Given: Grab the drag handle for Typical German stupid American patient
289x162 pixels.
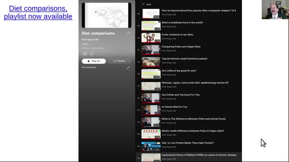Looking at the screenshot, I should click(139, 62).
